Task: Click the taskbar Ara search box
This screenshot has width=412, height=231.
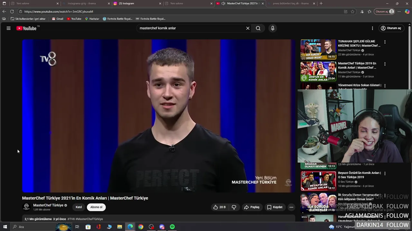Action: 42,227
